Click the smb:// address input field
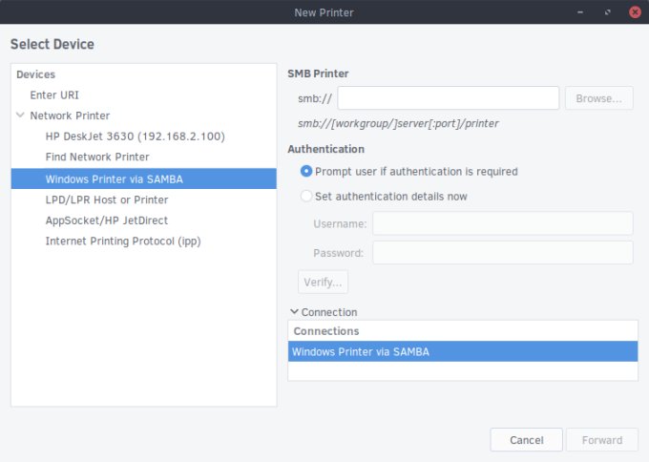 [448, 98]
